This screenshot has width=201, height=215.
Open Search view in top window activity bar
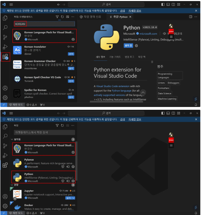coord(5,27)
